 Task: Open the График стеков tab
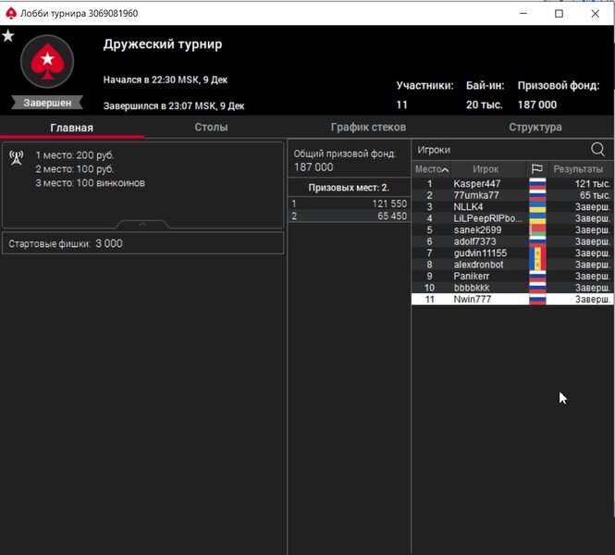point(368,128)
